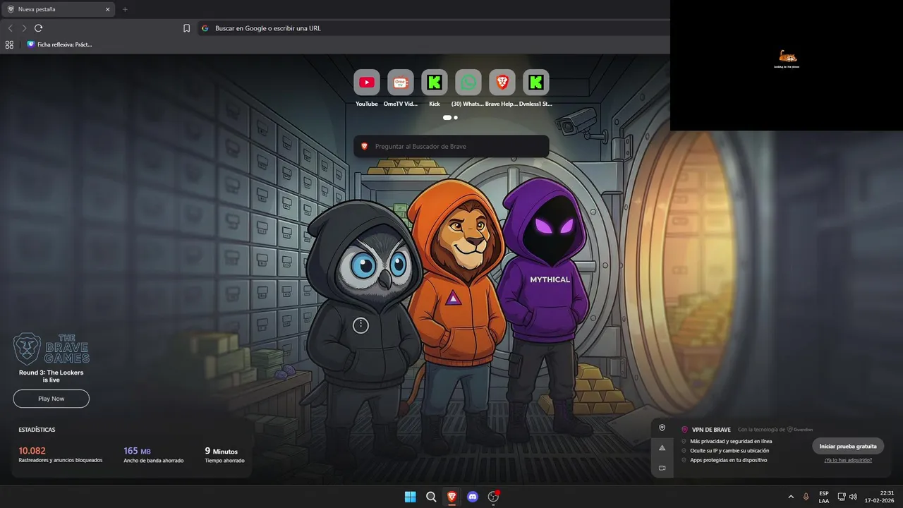Reload the current page
Screen dimensions: 903x508
click(39, 28)
